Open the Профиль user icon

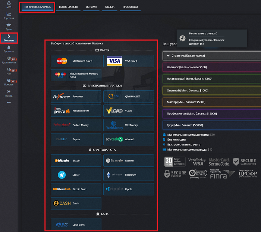pyautogui.click(x=9, y=47)
